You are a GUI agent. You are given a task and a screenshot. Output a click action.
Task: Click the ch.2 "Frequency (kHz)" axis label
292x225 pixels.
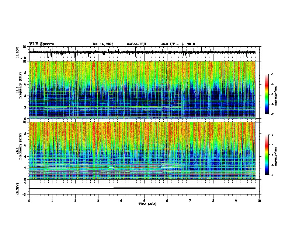pyautogui.click(x=20, y=146)
